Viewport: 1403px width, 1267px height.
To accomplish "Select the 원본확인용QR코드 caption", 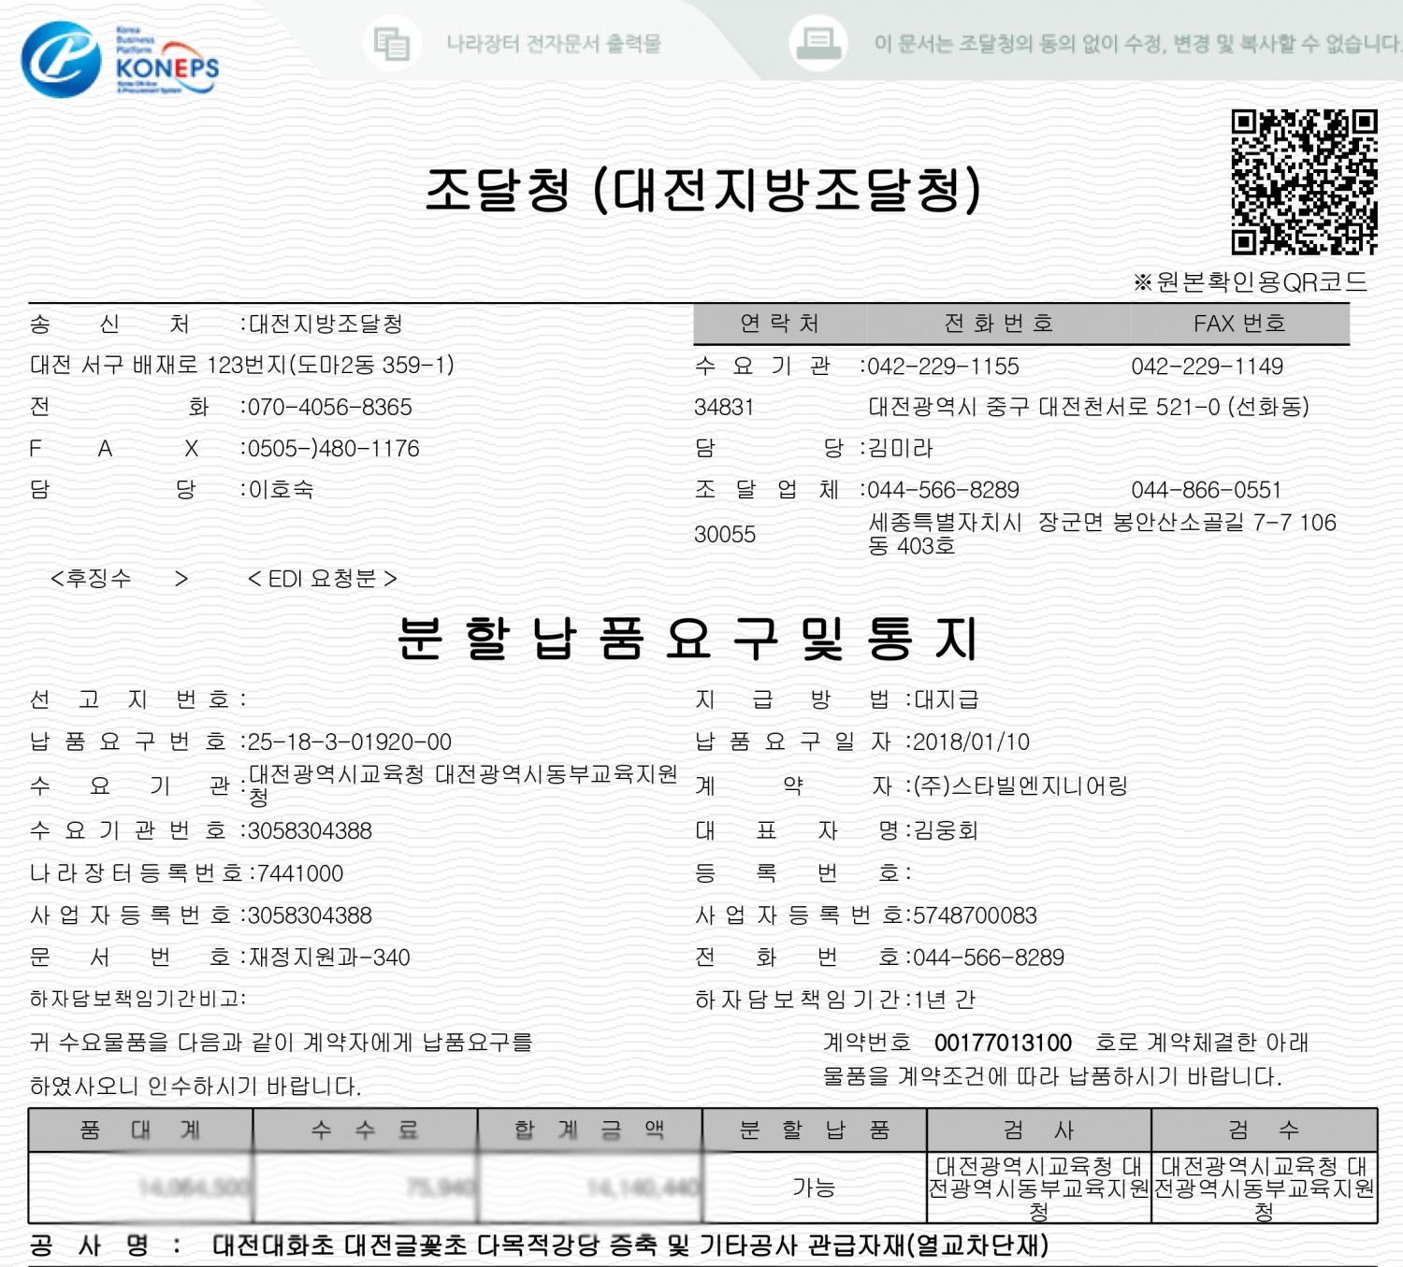I will [1250, 282].
